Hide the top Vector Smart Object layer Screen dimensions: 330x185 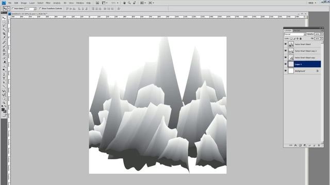(x=286, y=44)
